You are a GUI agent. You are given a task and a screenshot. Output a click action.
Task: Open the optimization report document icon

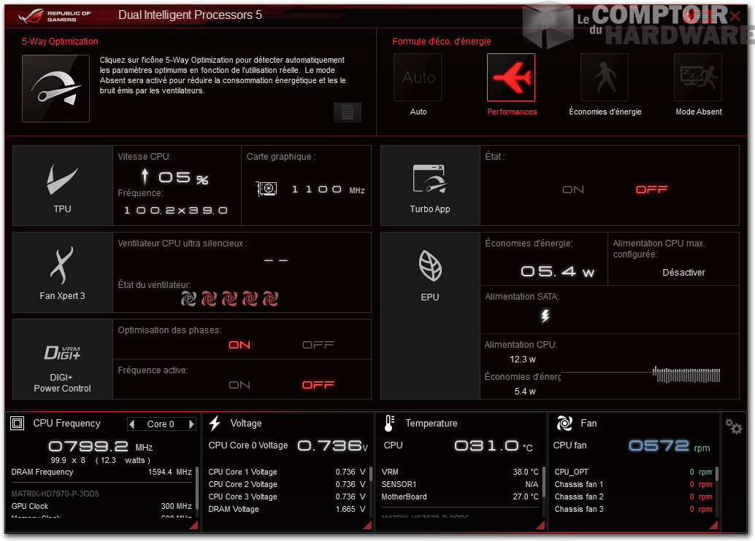[x=347, y=112]
